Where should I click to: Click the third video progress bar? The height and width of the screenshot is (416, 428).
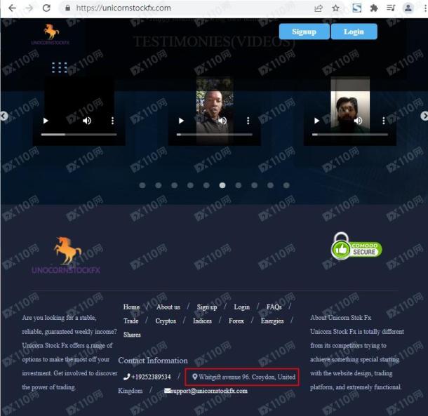(350, 135)
